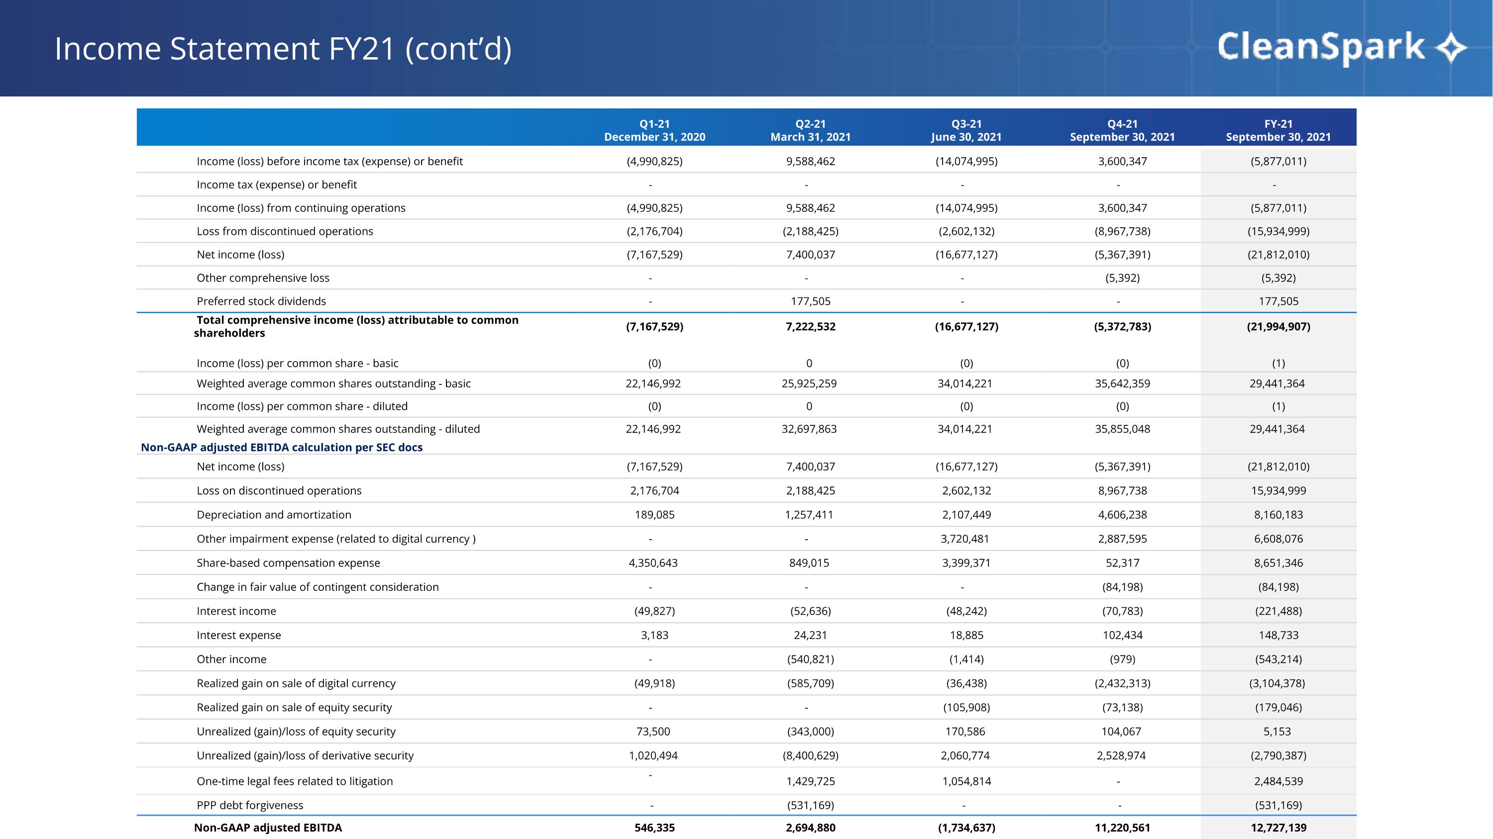This screenshot has width=1493, height=839.
Task: Click the Loss from discontinued operations row label
Action: [285, 231]
